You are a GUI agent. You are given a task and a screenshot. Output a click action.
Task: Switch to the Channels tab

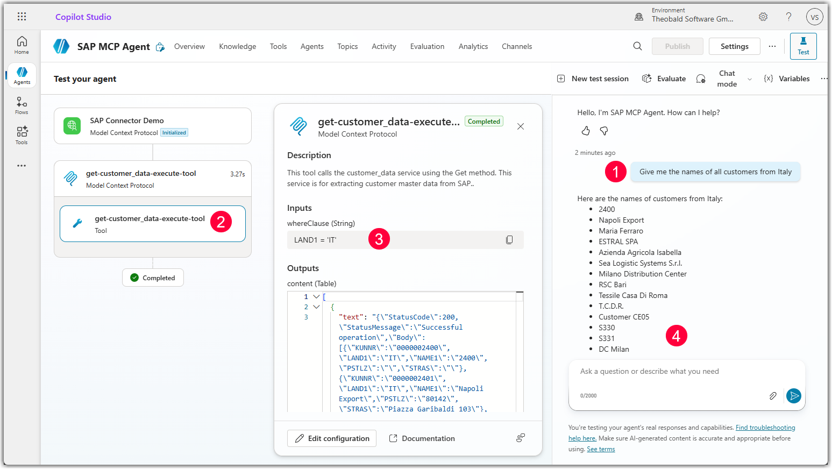(x=517, y=46)
